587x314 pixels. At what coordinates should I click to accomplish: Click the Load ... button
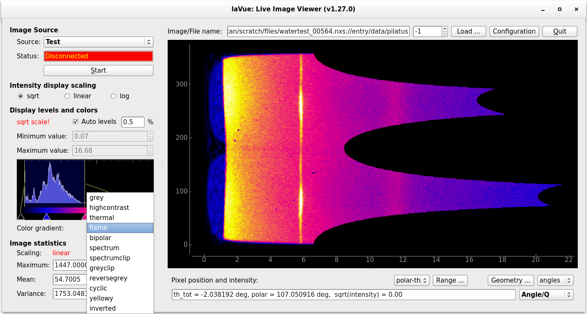tap(469, 31)
